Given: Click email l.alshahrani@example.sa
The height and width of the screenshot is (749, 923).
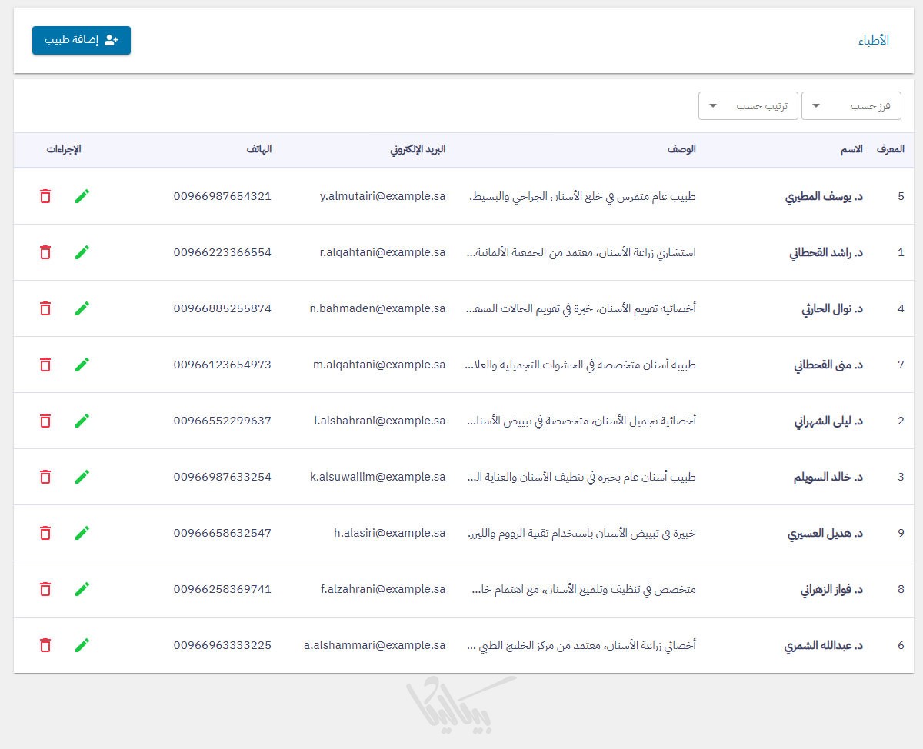Looking at the screenshot, I should point(380,421).
